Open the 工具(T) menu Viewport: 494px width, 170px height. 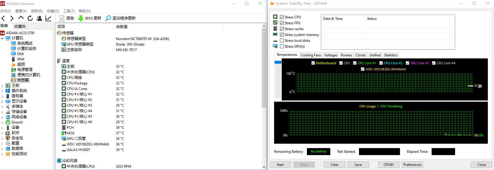click(x=69, y=11)
